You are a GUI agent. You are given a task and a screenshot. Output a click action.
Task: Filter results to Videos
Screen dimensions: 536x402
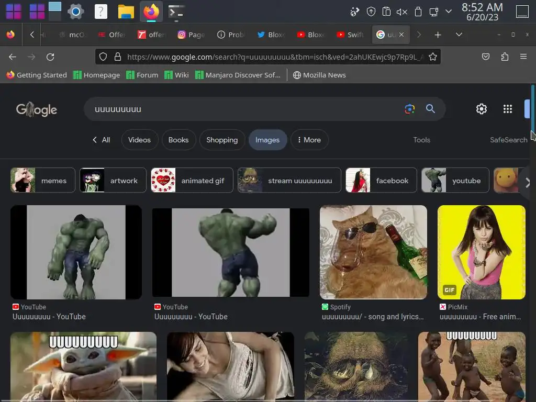click(139, 140)
